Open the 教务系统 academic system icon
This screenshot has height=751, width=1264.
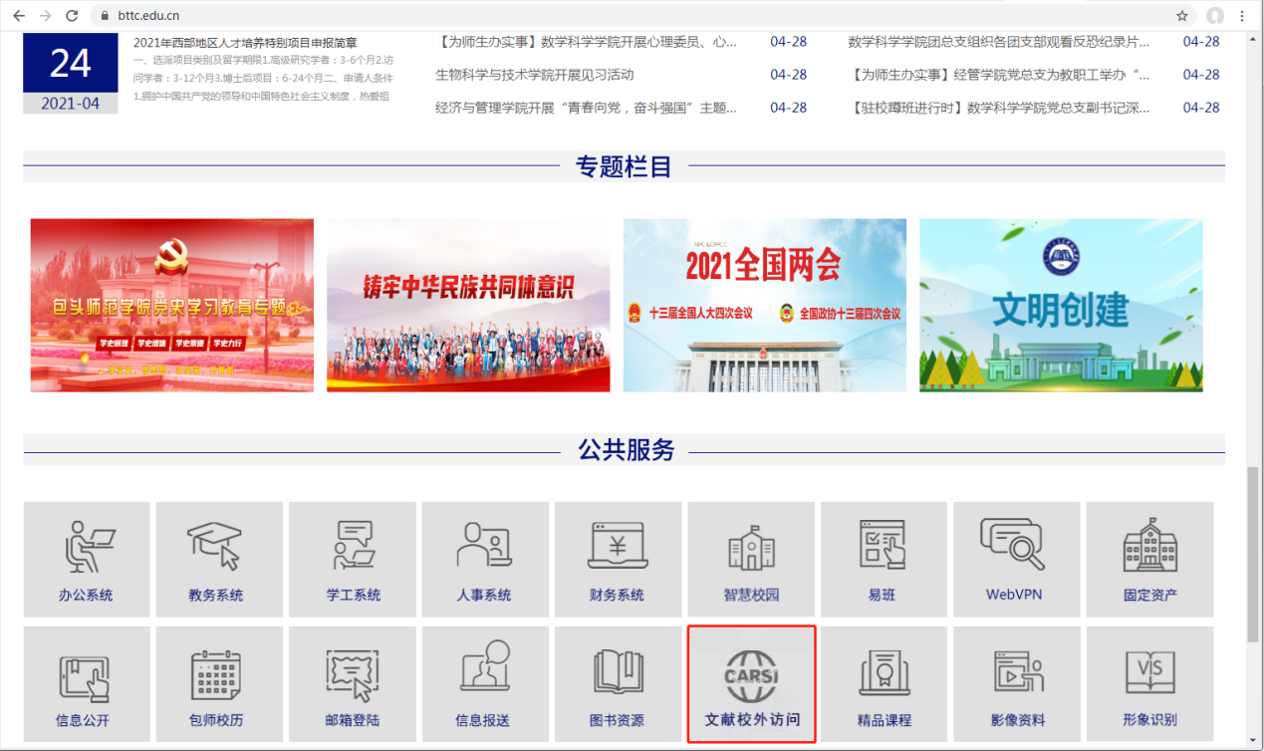(x=219, y=559)
